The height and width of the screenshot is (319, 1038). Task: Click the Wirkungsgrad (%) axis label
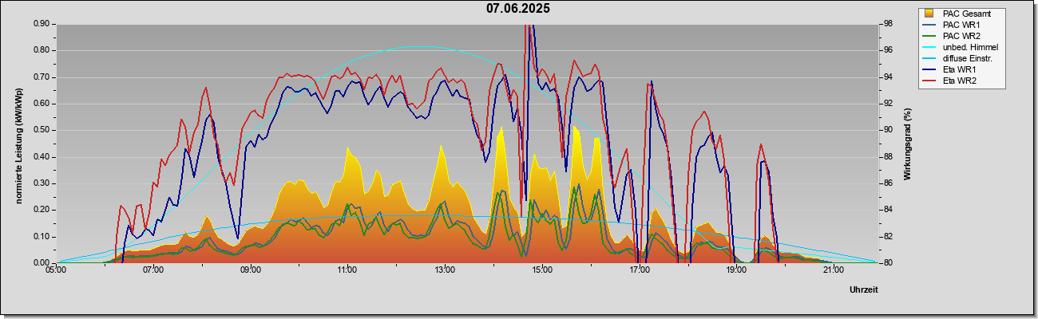tap(908, 144)
